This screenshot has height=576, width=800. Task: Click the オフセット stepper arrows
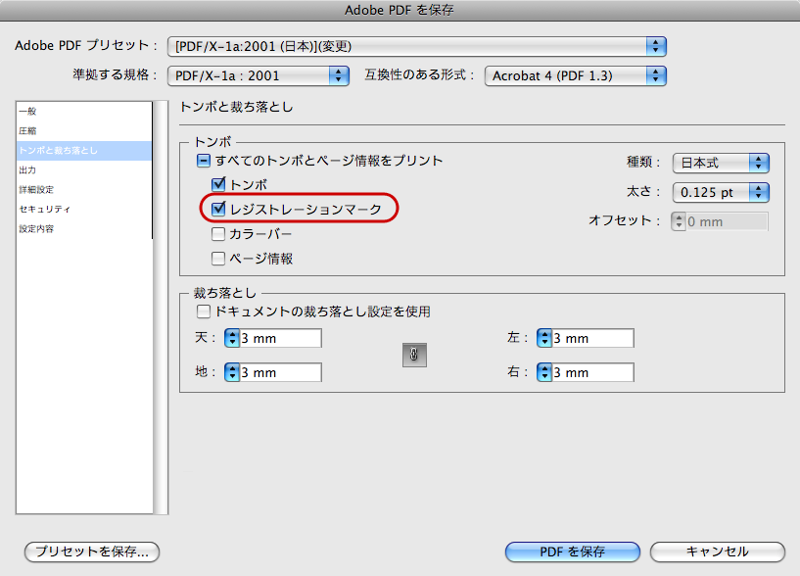(679, 221)
